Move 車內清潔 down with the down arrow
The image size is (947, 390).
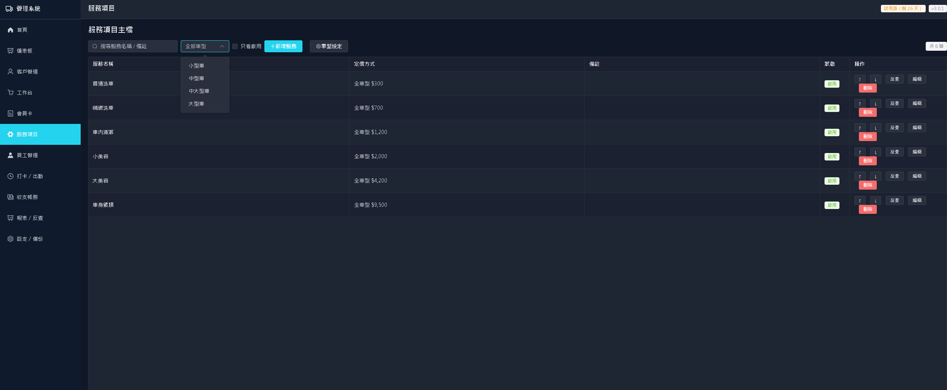tap(876, 128)
